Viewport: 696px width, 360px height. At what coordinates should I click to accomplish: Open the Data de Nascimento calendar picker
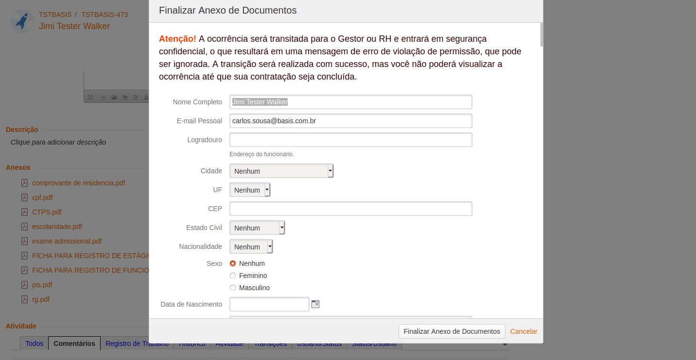315,304
